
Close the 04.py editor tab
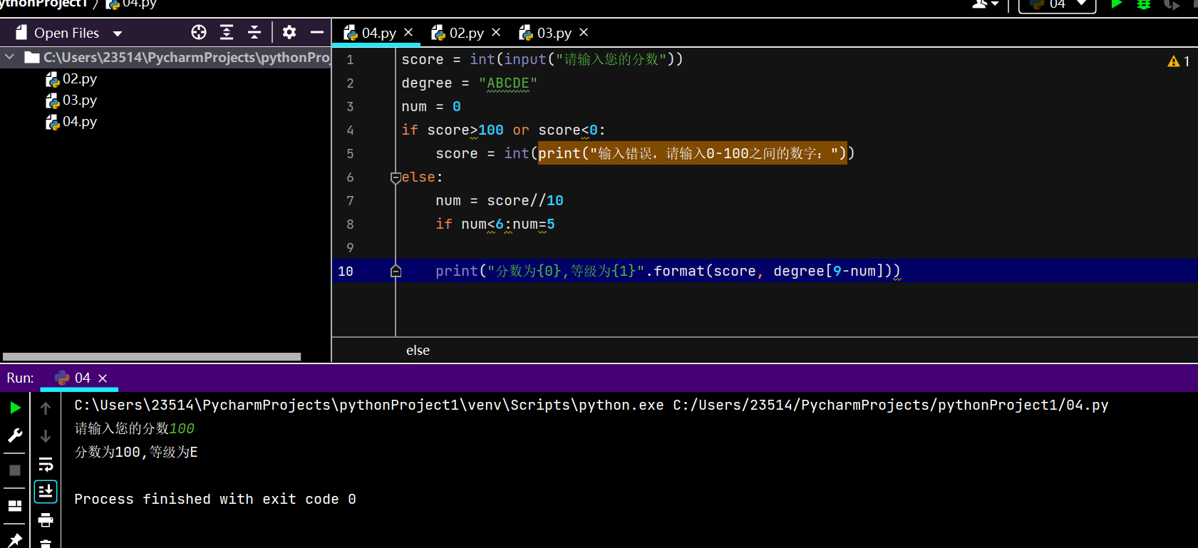[408, 32]
